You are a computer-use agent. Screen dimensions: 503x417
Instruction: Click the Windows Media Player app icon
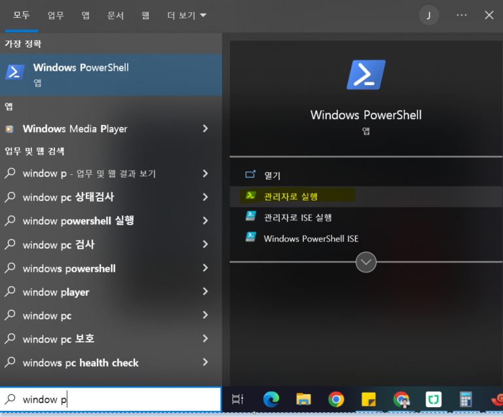[x=9, y=129]
